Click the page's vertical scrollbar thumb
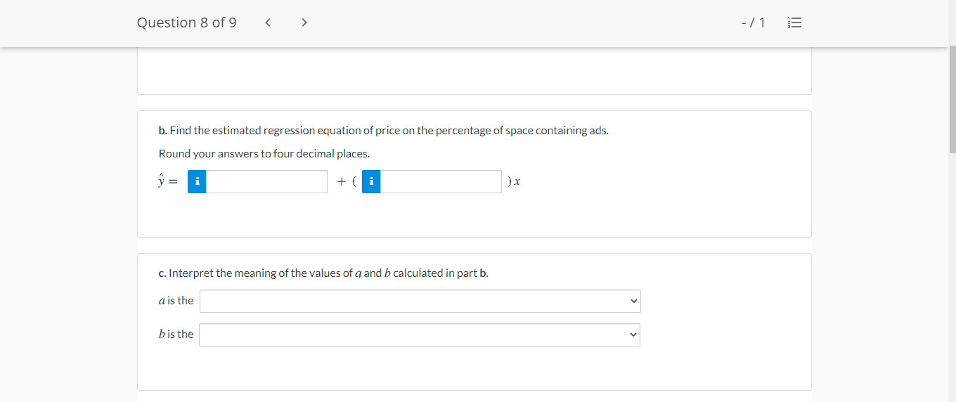The height and width of the screenshot is (402, 956). point(952,98)
